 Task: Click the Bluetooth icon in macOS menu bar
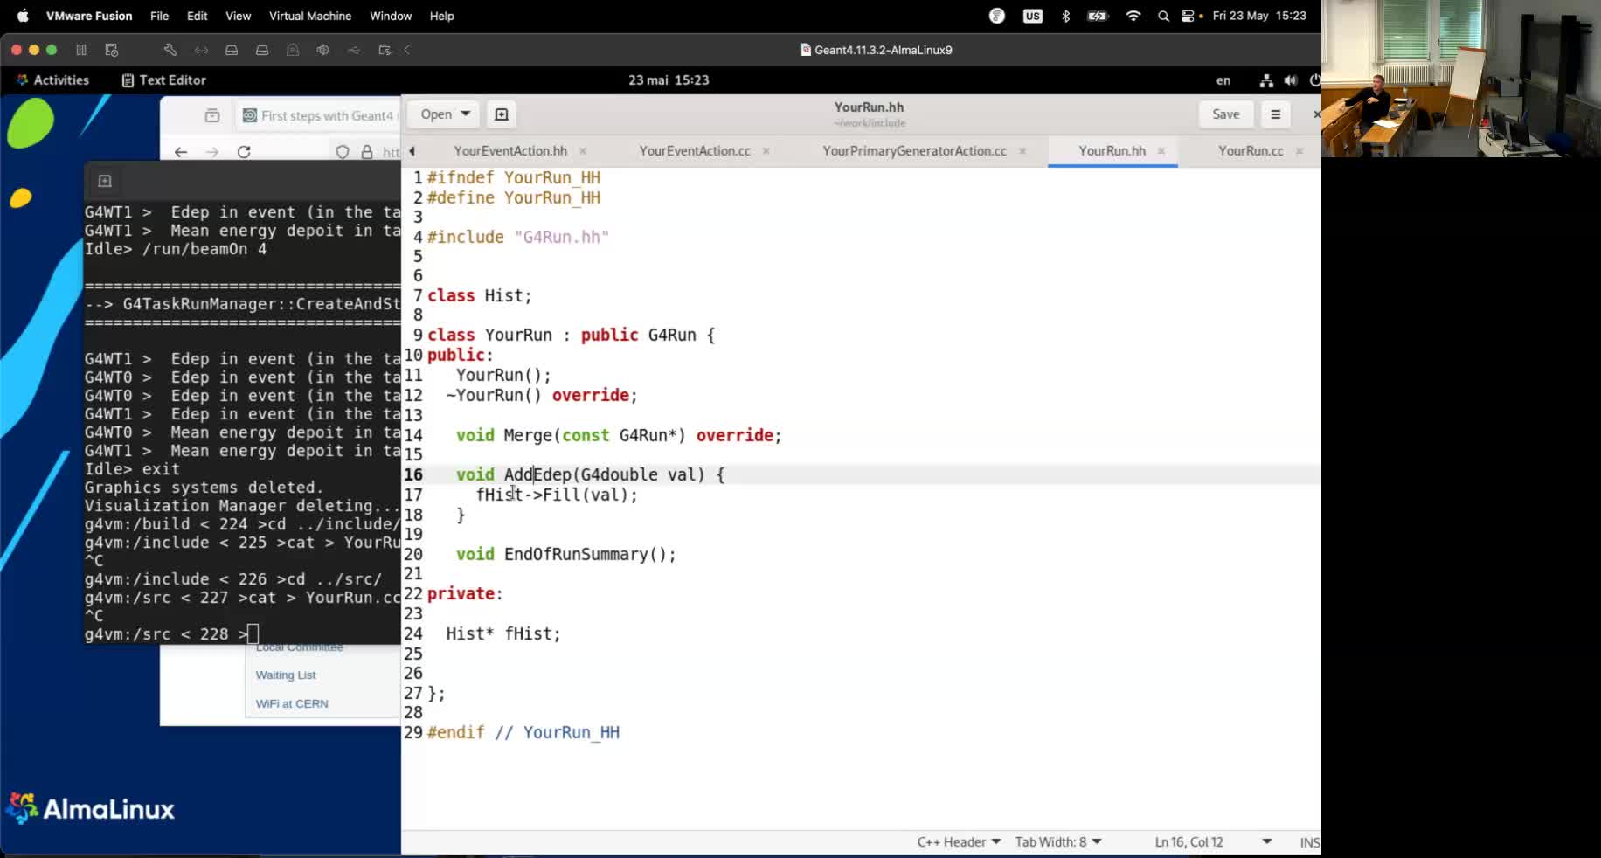coord(1065,16)
